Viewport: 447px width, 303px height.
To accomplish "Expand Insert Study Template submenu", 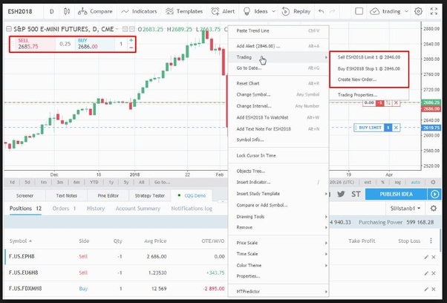I will pos(326,194).
